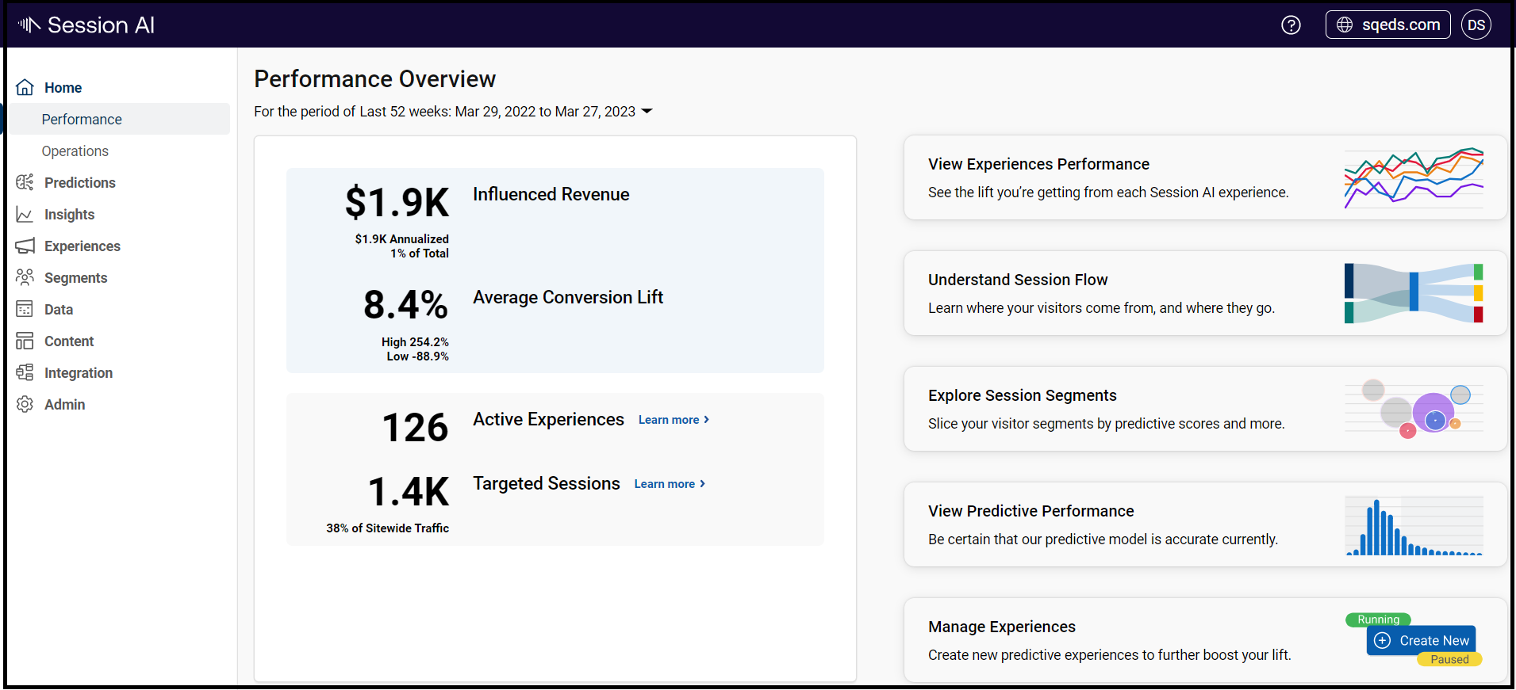Open the date period dropdown arrow

[647, 111]
